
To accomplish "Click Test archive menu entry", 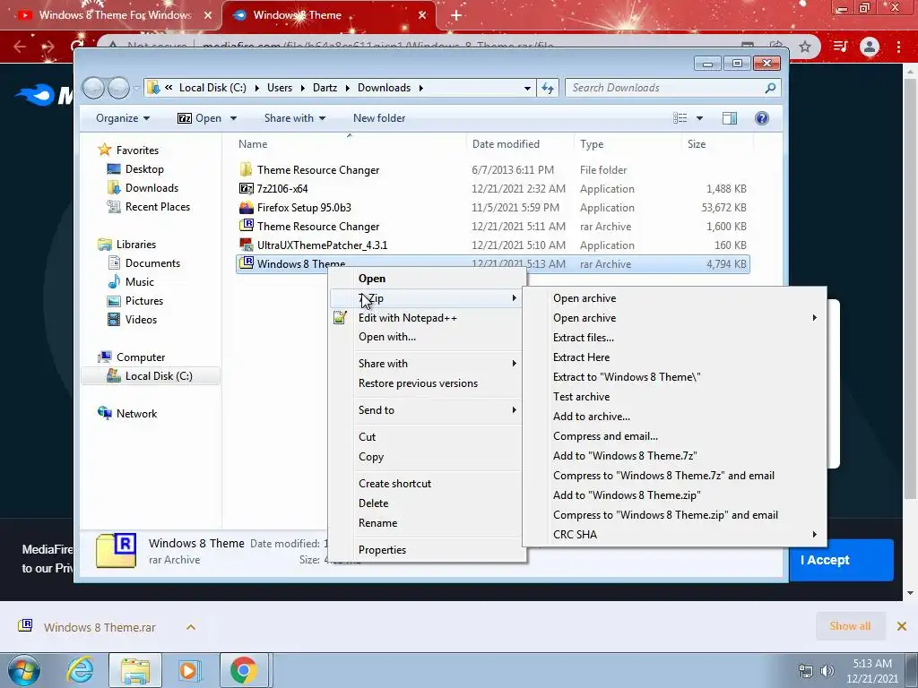I will click(581, 397).
